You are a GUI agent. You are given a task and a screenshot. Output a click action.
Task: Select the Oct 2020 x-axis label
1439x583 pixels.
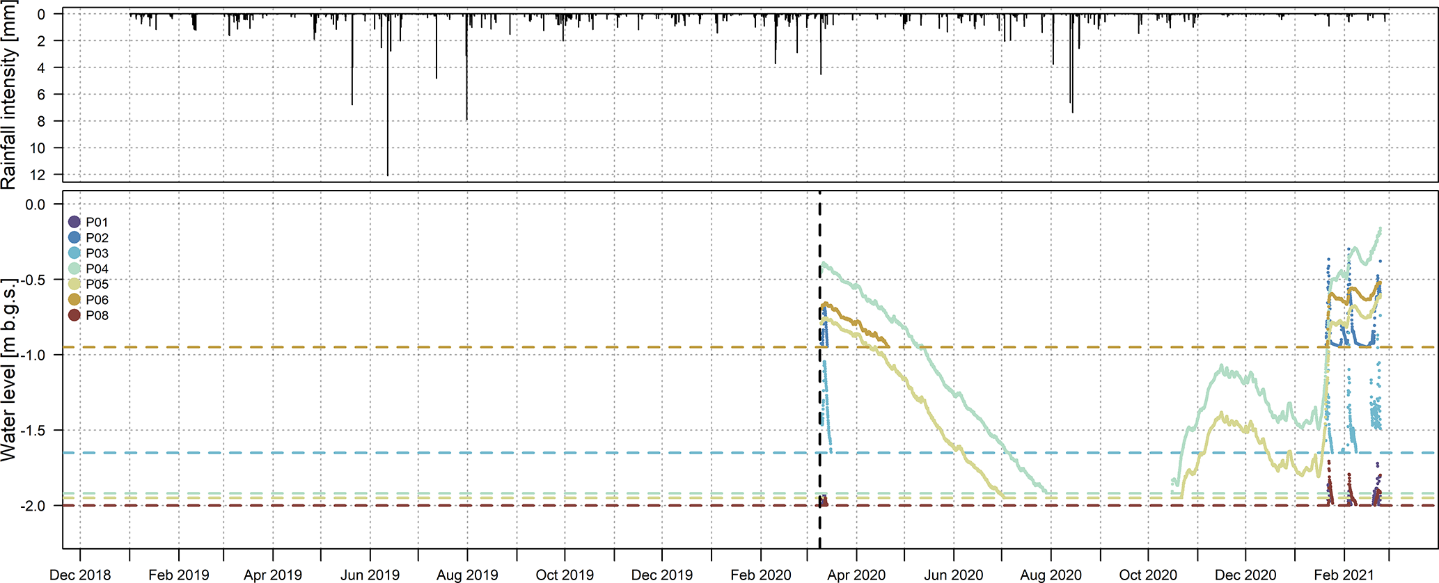[x=1148, y=575]
